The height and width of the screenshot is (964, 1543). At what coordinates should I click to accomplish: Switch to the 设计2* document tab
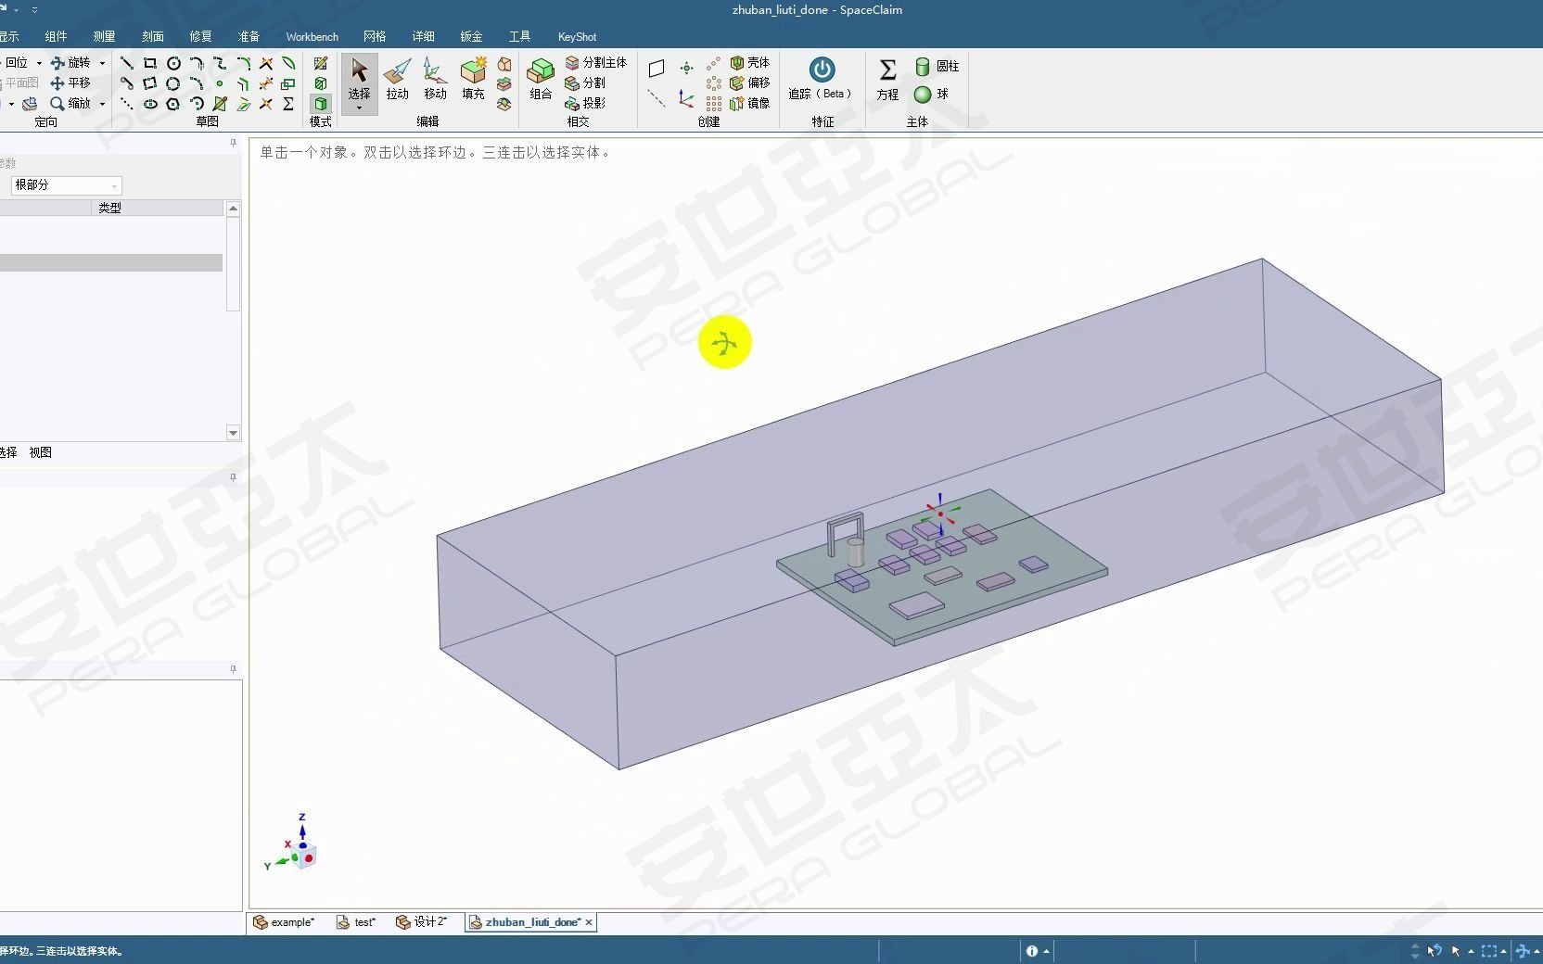coord(422,922)
